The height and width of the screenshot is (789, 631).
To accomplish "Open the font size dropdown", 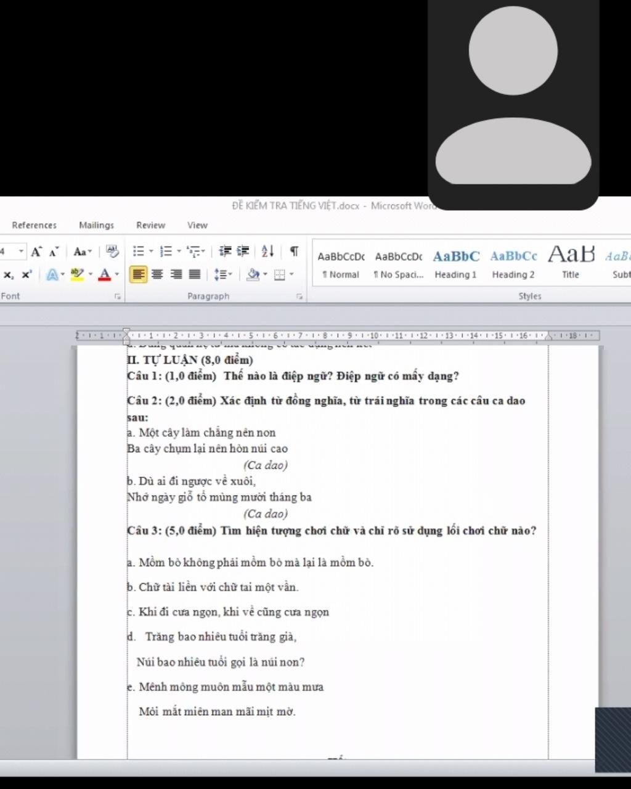I will (x=21, y=251).
